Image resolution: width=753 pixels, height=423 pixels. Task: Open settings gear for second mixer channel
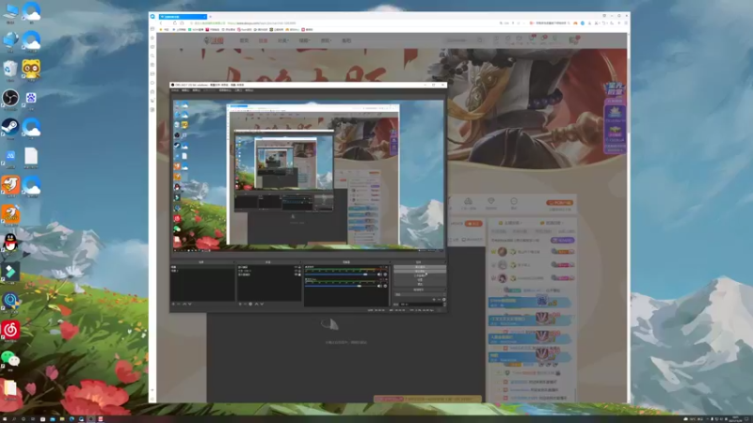tap(385, 286)
